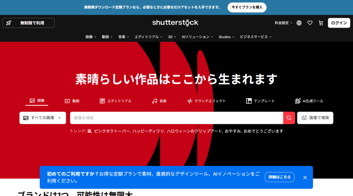This screenshot has height=196, width=353.
Task: Switch to the AI生成ツール tab
Action: click(309, 101)
